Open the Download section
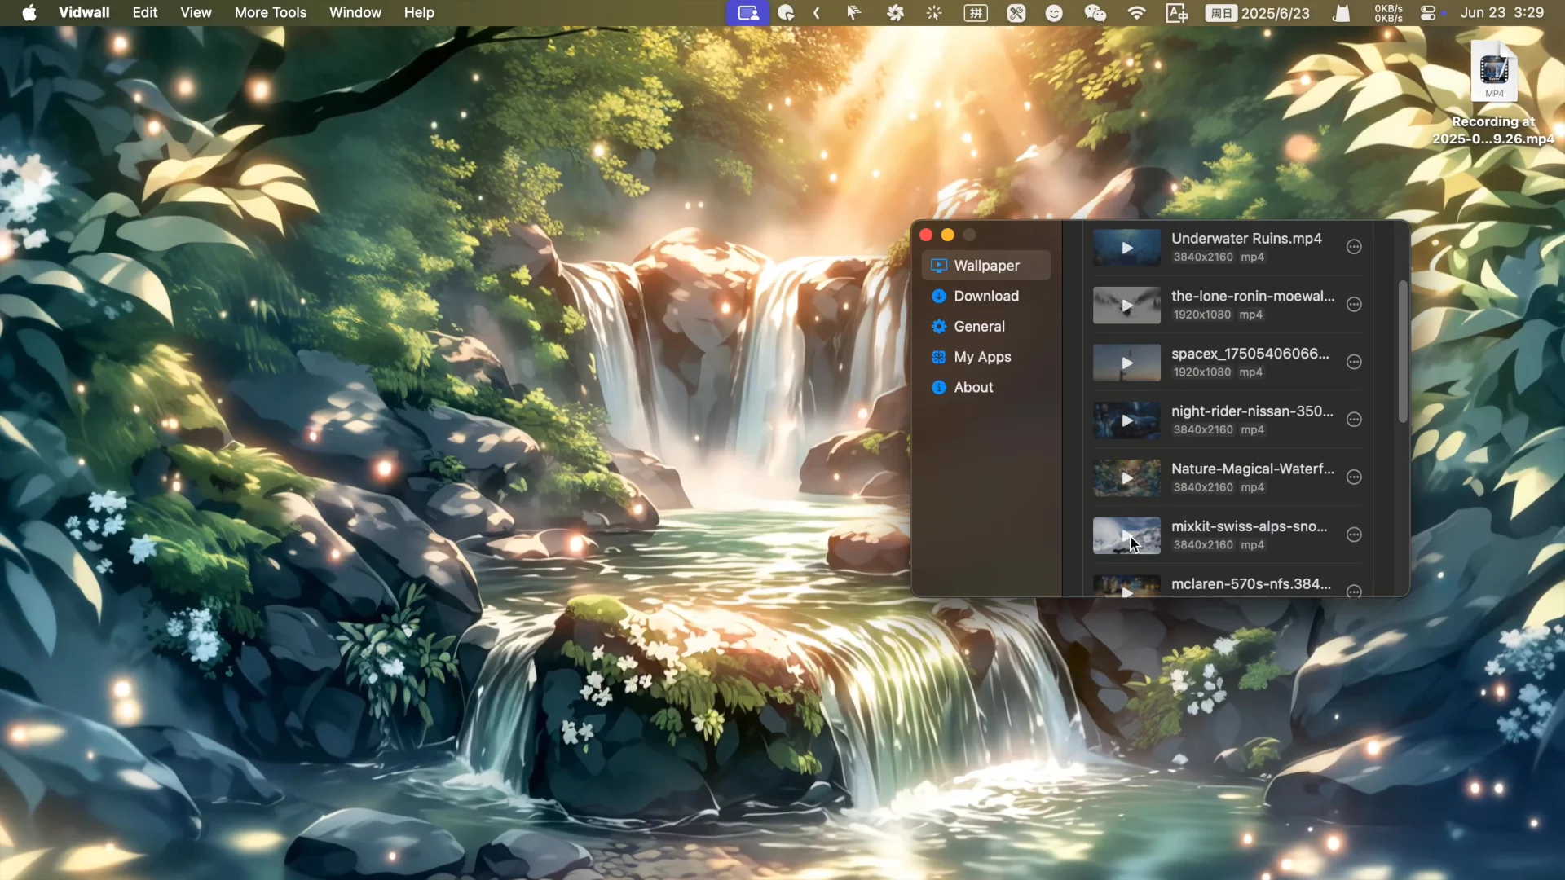Viewport: 1565px width, 880px height. point(985,296)
